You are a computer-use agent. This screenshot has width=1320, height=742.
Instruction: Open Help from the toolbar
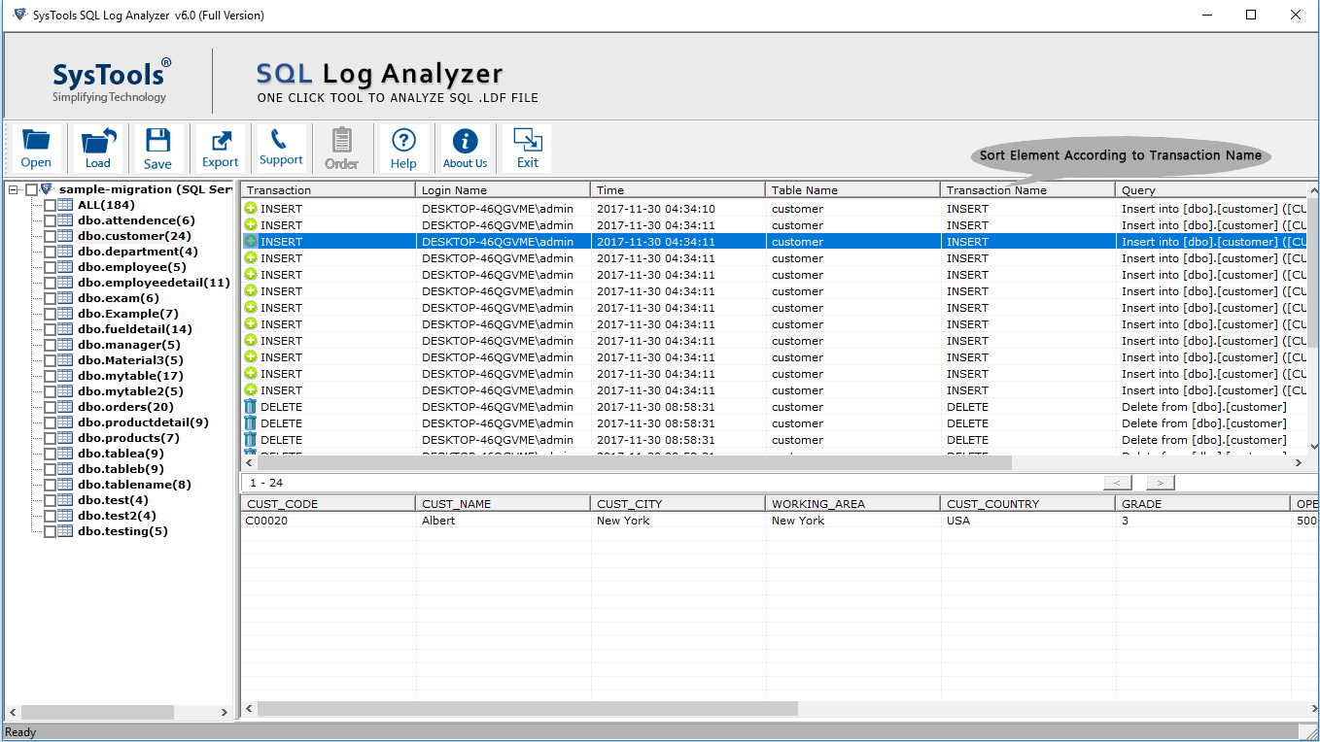[x=403, y=149]
